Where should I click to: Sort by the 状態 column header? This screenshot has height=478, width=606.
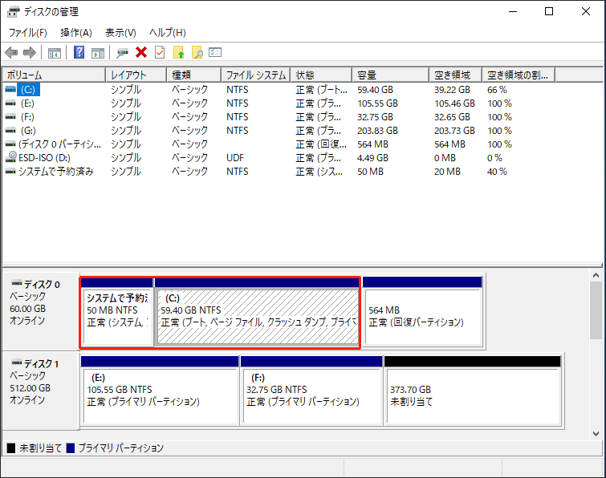[321, 75]
